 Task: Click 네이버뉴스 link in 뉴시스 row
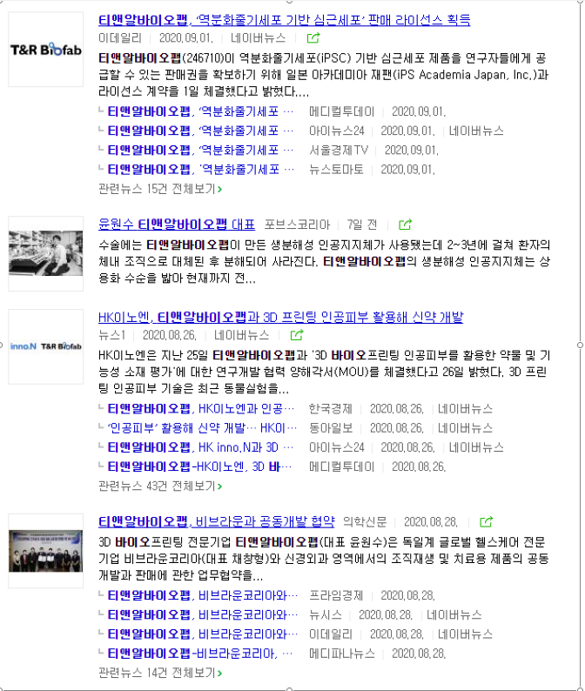click(x=454, y=615)
